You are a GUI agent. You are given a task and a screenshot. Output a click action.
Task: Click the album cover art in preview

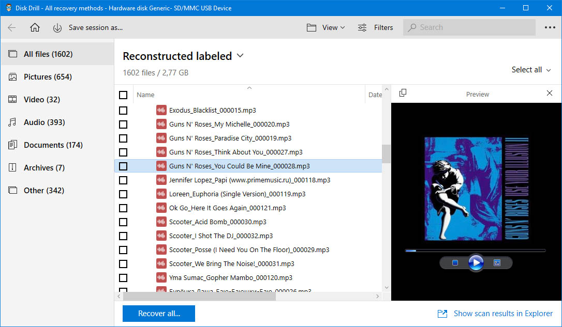(476, 189)
